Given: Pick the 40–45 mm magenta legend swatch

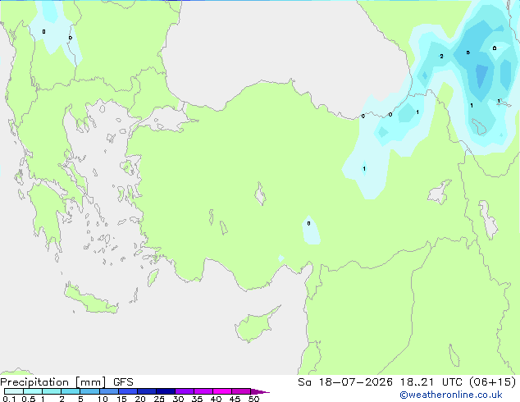Looking at the screenshot, I should coord(222,391).
